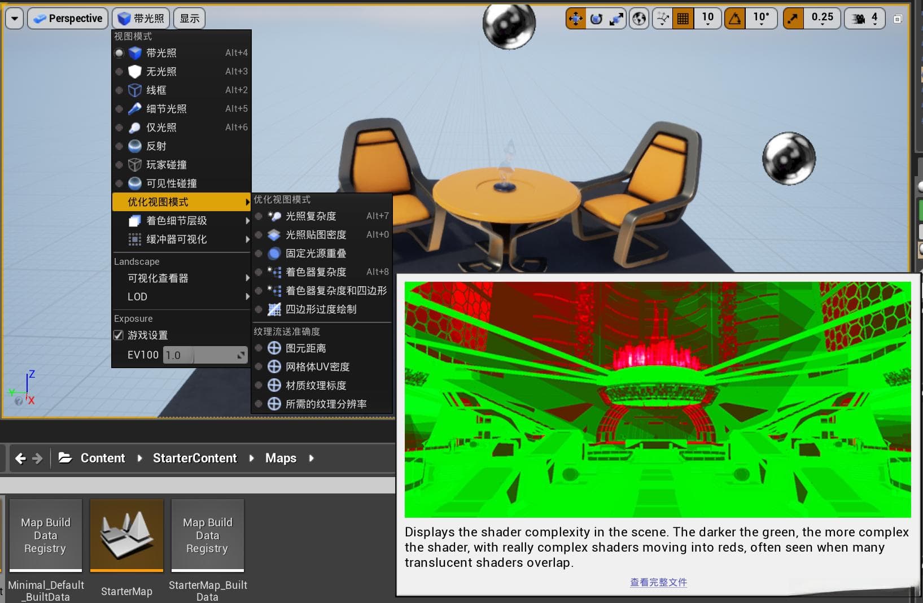Expand the arrow after StarterContent breadcrumb
The width and height of the screenshot is (923, 603).
click(x=252, y=458)
